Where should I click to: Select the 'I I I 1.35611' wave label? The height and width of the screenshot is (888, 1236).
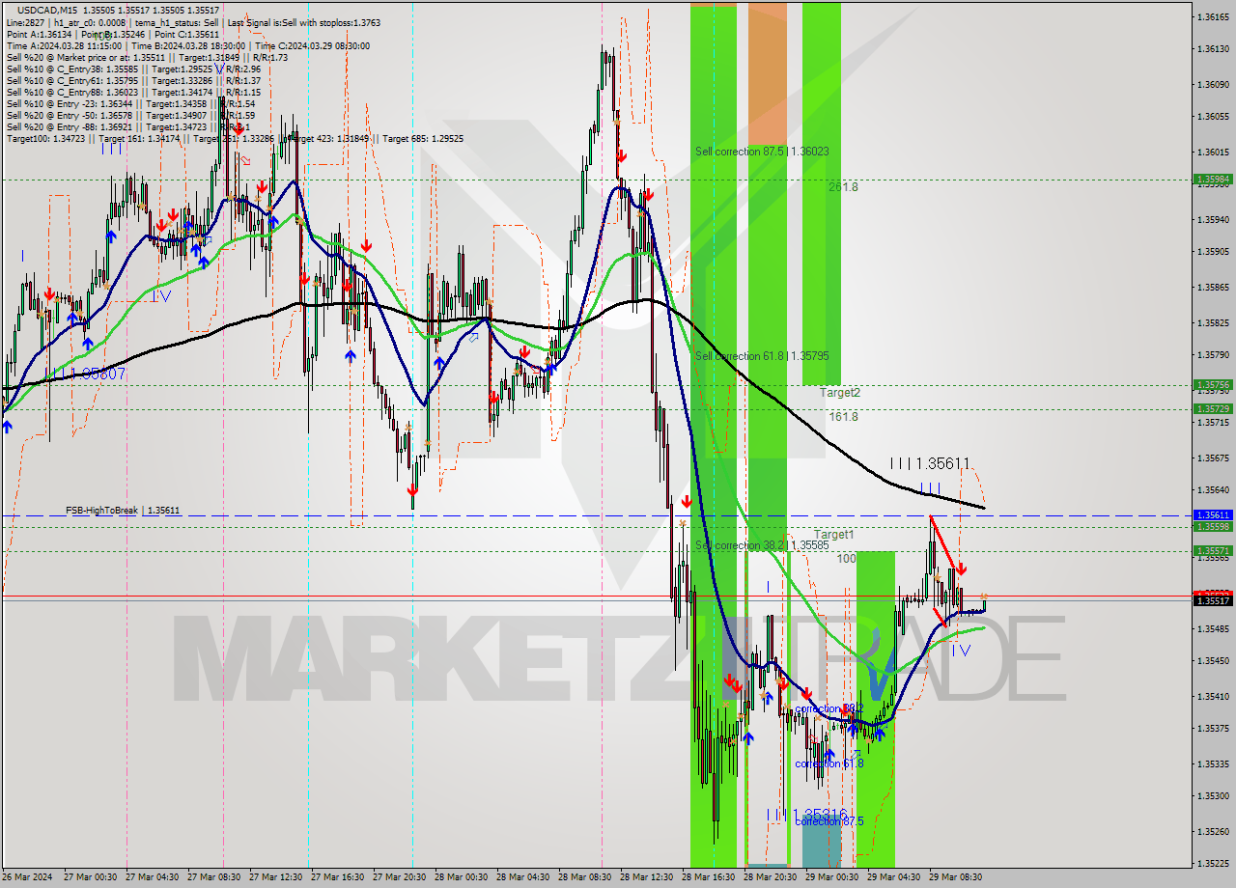930,463
